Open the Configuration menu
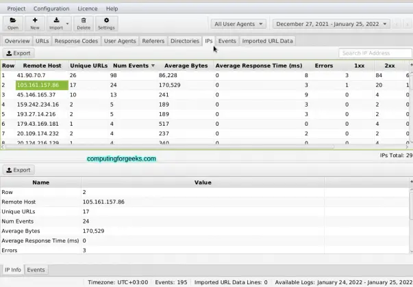413x287 pixels. coord(51,8)
